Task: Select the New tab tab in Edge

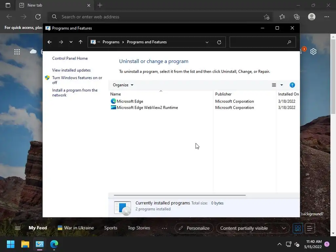Action: pyautogui.click(x=55, y=5)
